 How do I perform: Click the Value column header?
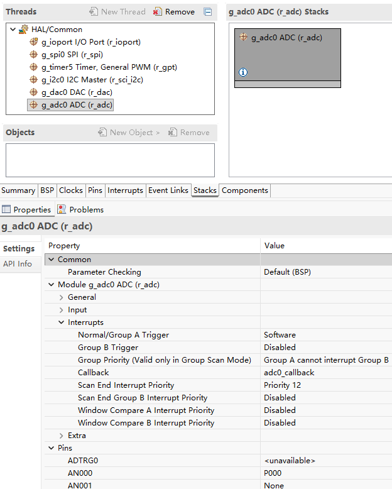(326, 246)
